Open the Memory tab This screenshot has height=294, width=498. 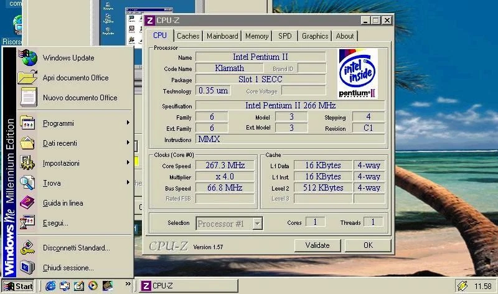tap(257, 36)
